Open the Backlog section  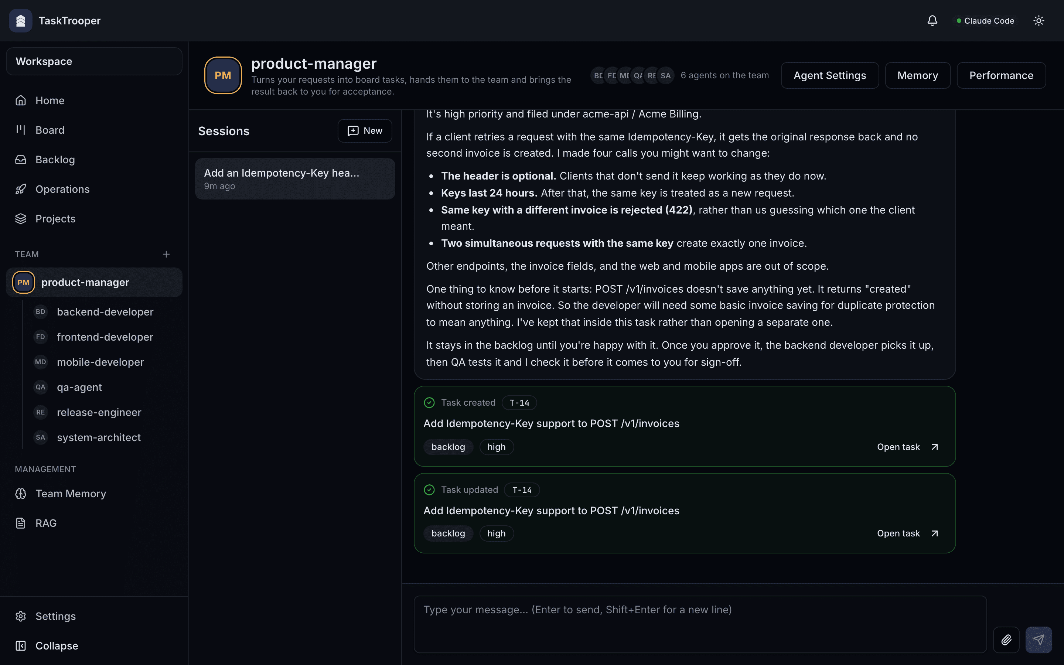(94, 159)
